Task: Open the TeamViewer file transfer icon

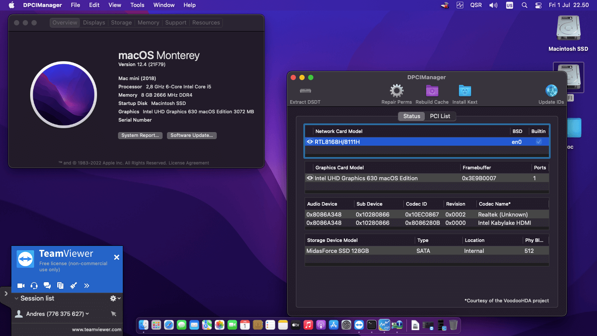Action: 60,286
